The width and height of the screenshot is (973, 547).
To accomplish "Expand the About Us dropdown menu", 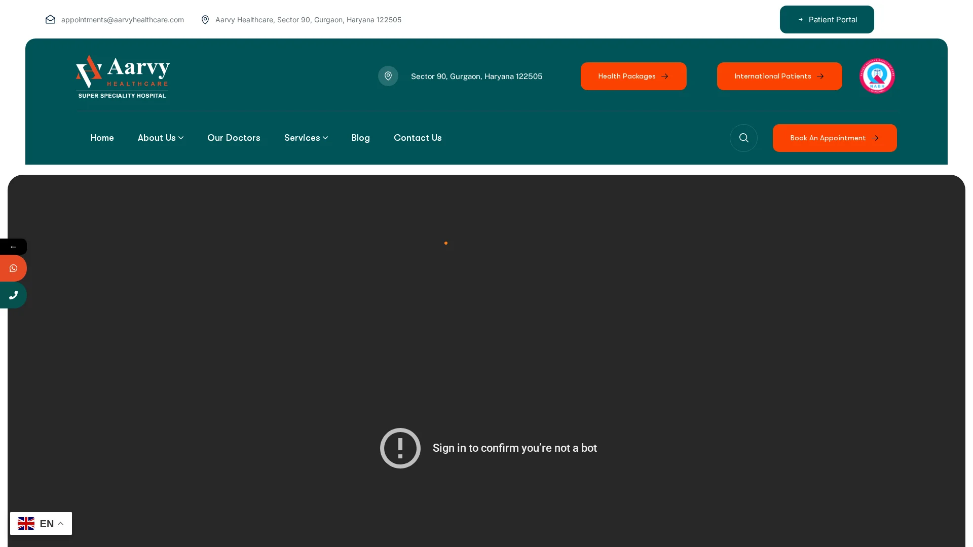I will pos(161,138).
